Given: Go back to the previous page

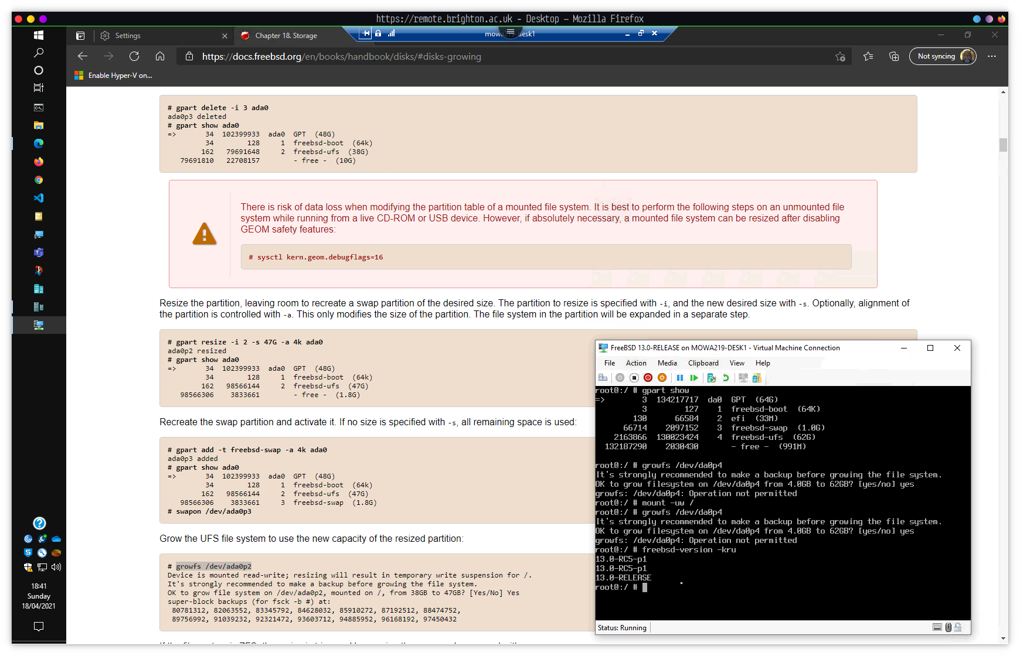Looking at the screenshot, I should tap(83, 56).
